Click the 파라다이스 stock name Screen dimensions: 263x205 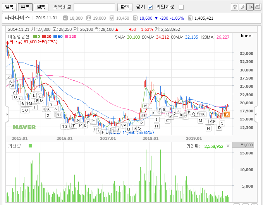(x=17, y=18)
